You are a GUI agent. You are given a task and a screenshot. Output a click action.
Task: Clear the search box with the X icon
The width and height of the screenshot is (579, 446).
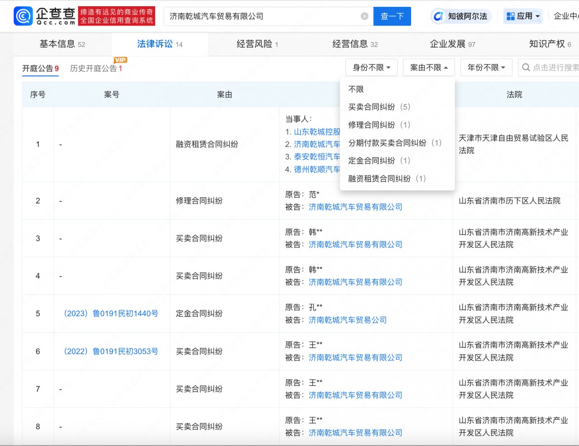pyautogui.click(x=364, y=16)
